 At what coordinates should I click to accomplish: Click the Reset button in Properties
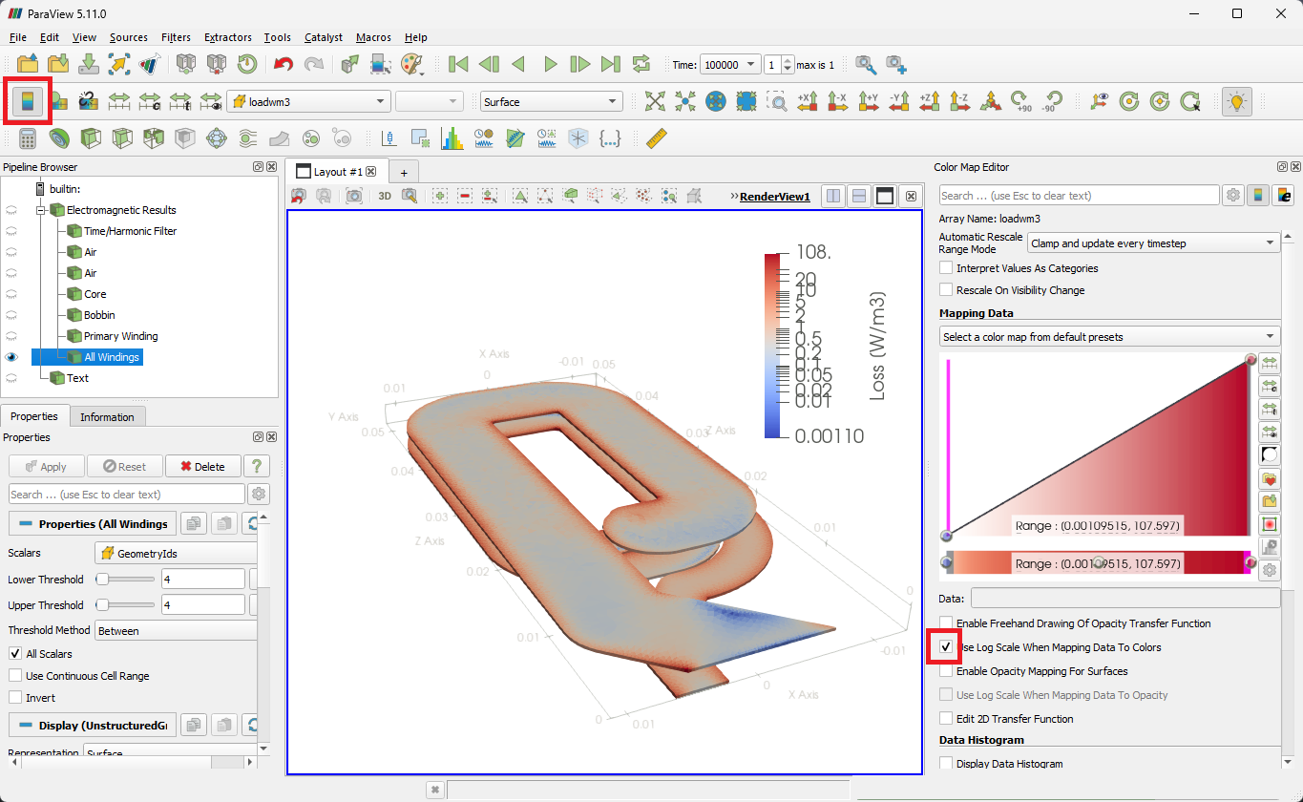coord(124,466)
